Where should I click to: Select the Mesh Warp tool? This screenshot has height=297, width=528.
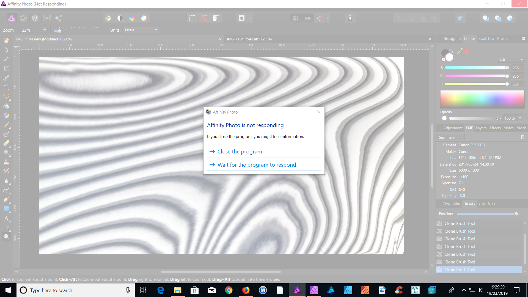[x=6, y=227]
